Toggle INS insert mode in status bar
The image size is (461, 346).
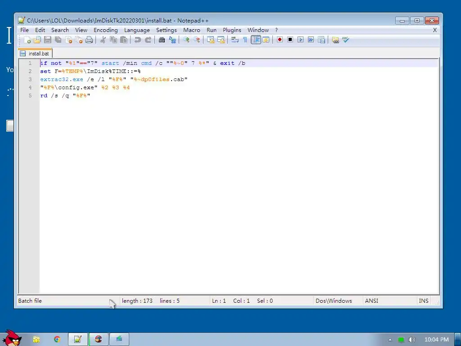423,300
